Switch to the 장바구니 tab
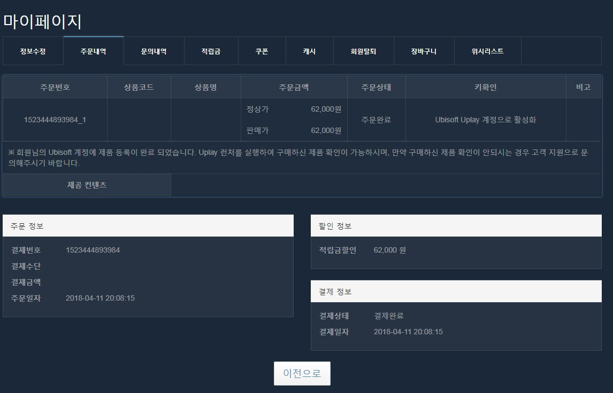Image resolution: width=613 pixels, height=393 pixels. coord(424,51)
